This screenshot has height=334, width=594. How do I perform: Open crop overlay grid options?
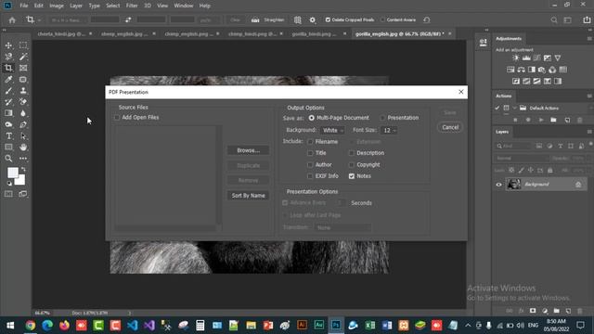(x=298, y=20)
